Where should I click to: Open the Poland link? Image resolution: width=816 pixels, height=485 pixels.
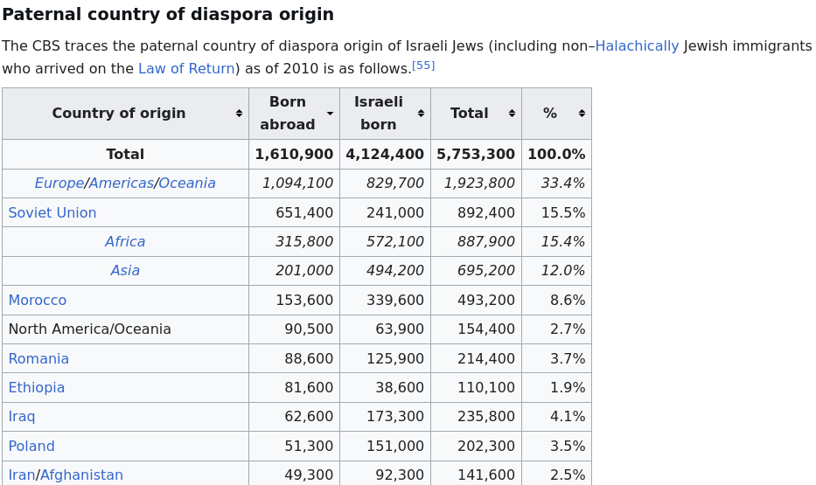pyautogui.click(x=31, y=446)
